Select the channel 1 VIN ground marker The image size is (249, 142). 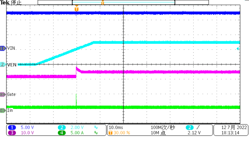(x=3, y=48)
